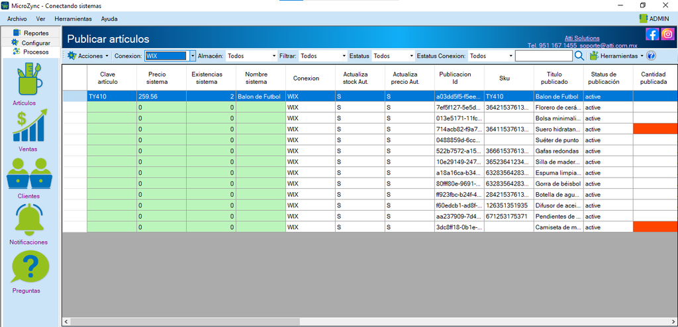Open the Ver menu

click(41, 19)
